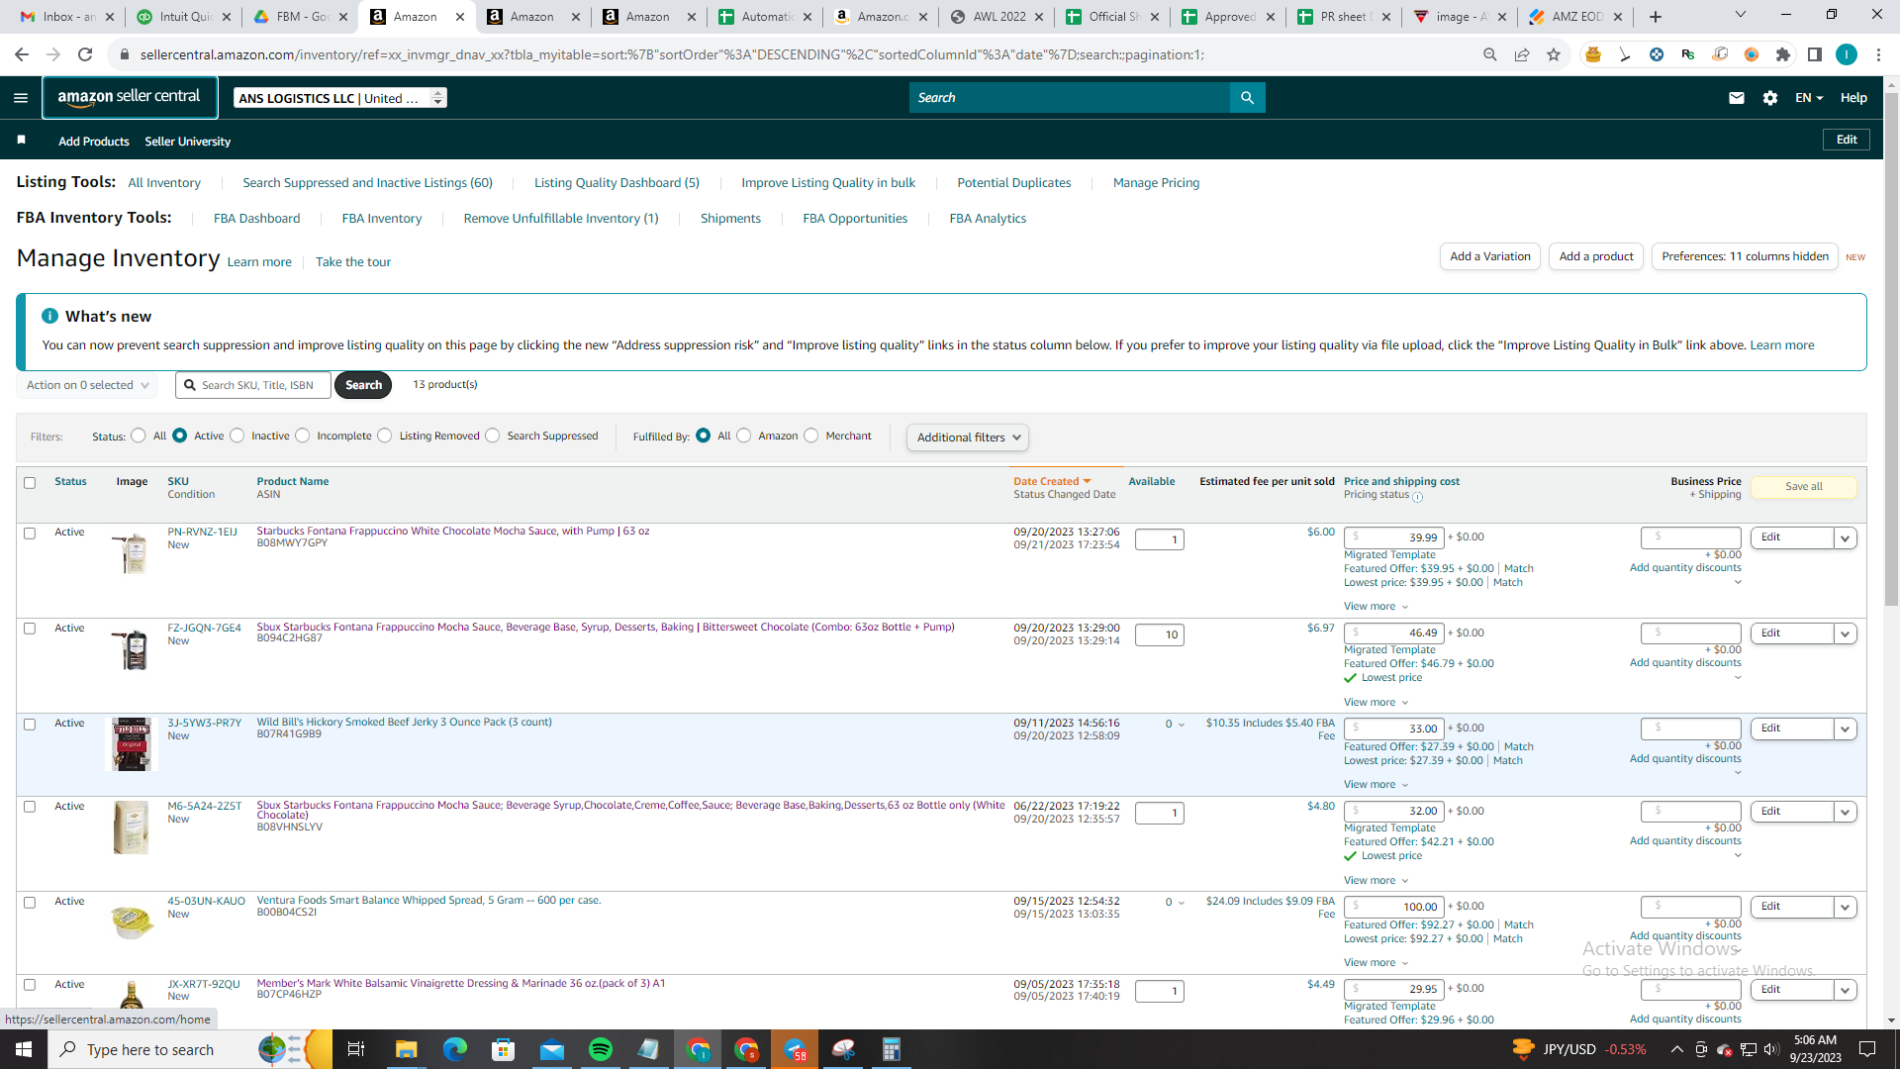The image size is (1900, 1069).
Task: Open the browser extensions puzzle icon
Action: tap(1783, 54)
